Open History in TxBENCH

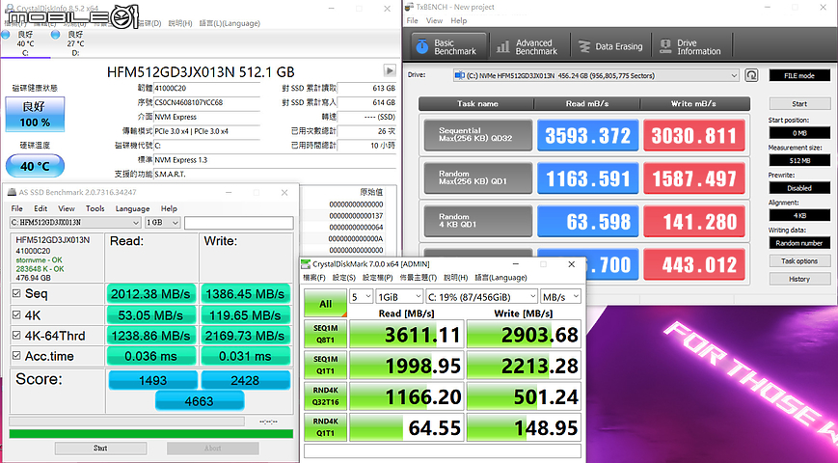799,279
